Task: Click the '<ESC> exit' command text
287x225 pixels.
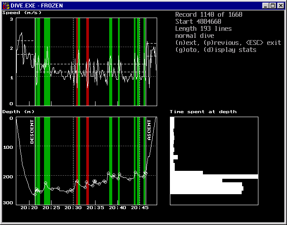Action: pos(264,43)
